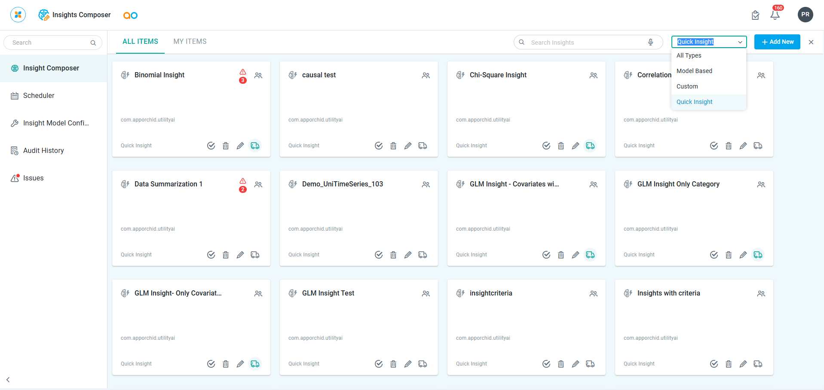Select Model Based from type dropdown

[694, 71]
